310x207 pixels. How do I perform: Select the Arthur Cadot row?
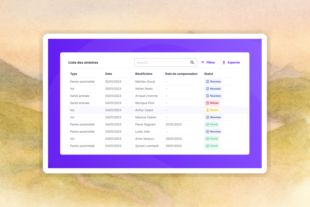[144, 110]
